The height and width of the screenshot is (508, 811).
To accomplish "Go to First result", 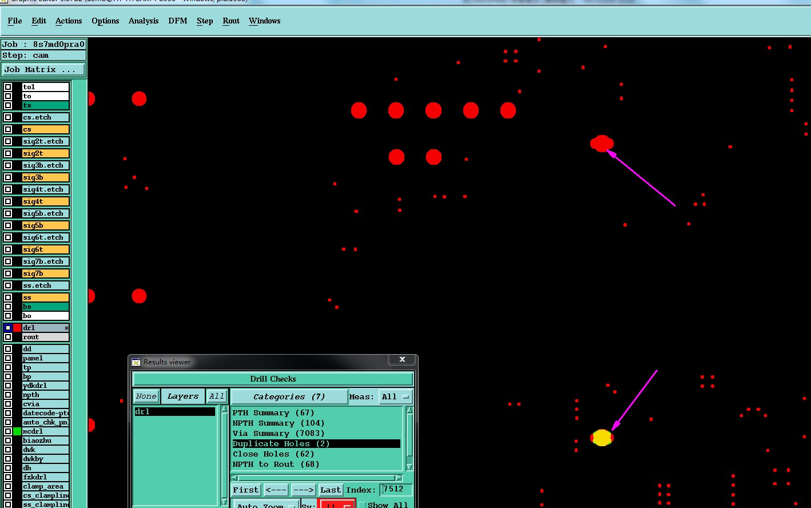I will tap(246, 490).
